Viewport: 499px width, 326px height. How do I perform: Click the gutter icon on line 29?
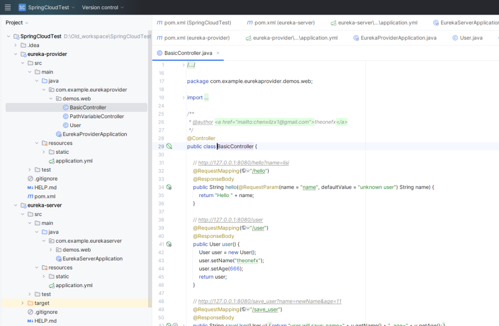(x=169, y=146)
